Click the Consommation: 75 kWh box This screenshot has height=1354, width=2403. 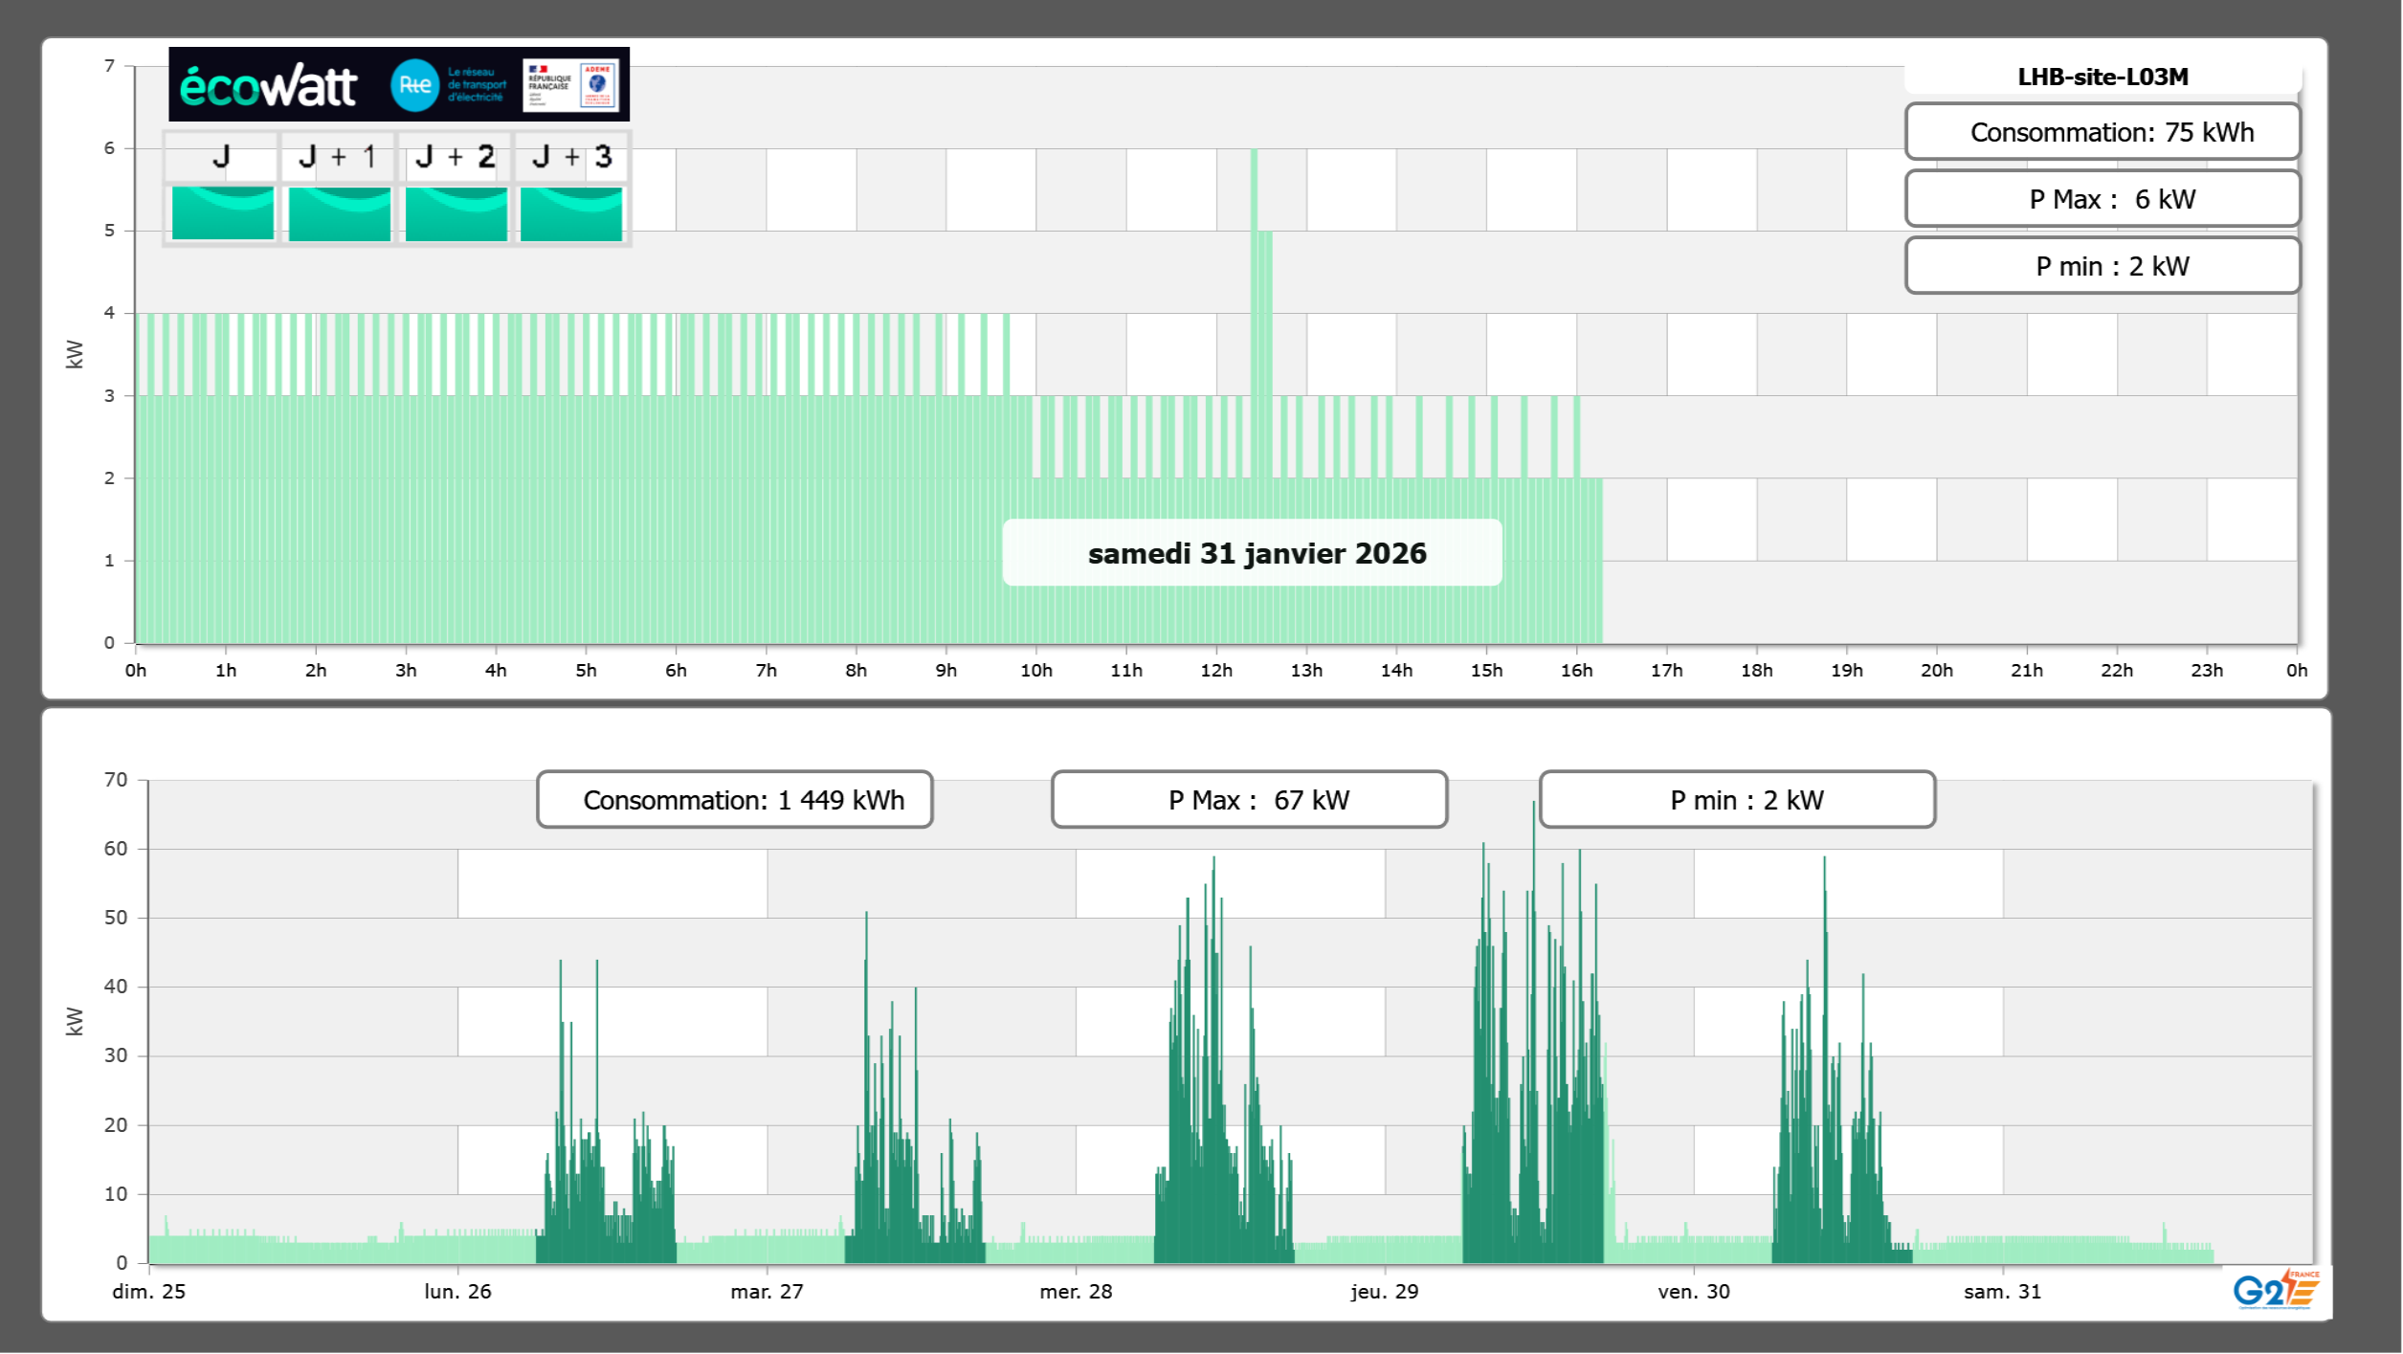2103,132
